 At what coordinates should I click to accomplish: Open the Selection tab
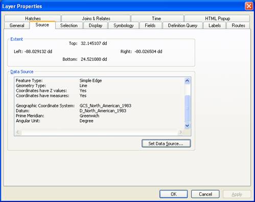(69, 26)
